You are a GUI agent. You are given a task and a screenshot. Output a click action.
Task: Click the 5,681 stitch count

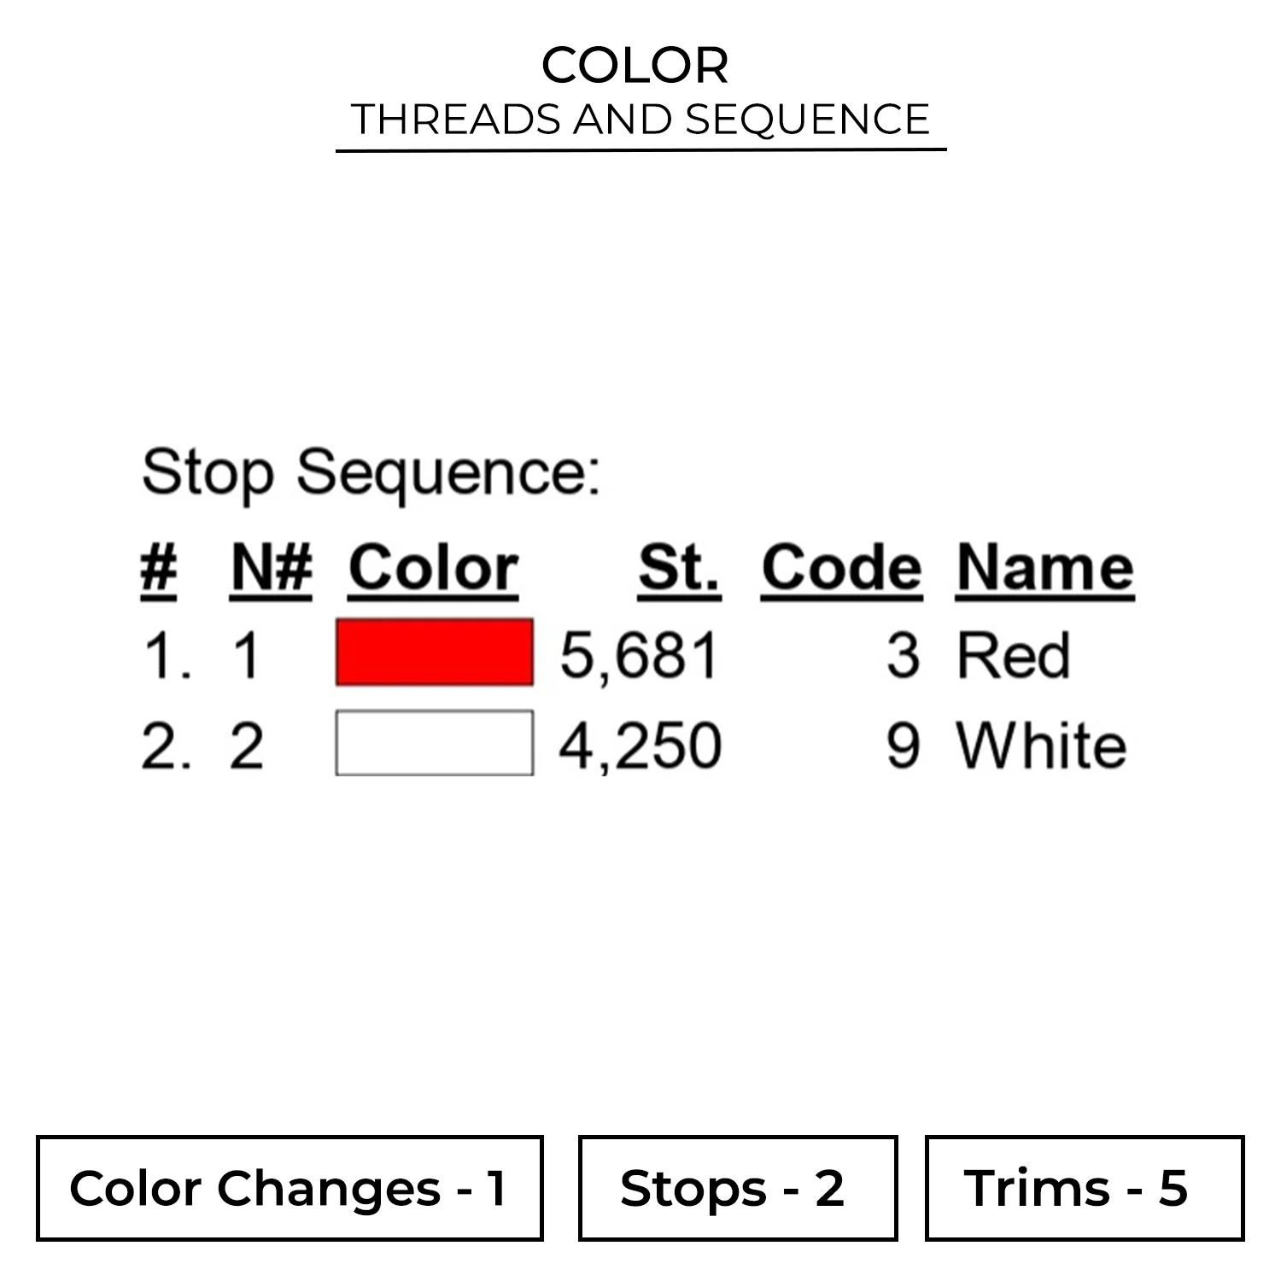coord(640,656)
